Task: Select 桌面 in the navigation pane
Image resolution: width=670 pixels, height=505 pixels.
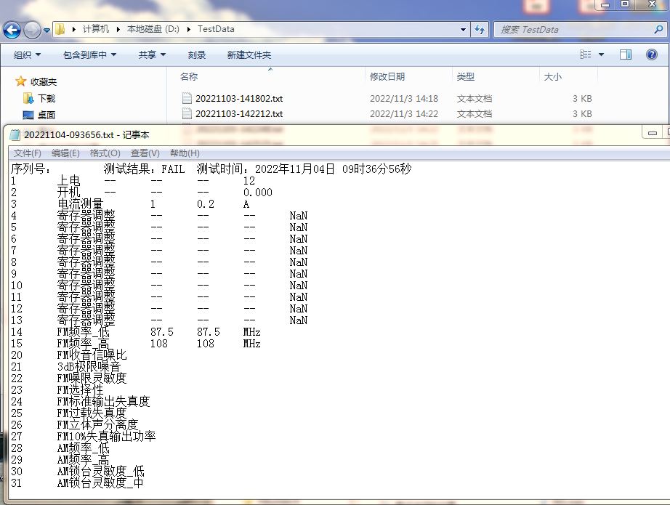Action: click(47, 115)
